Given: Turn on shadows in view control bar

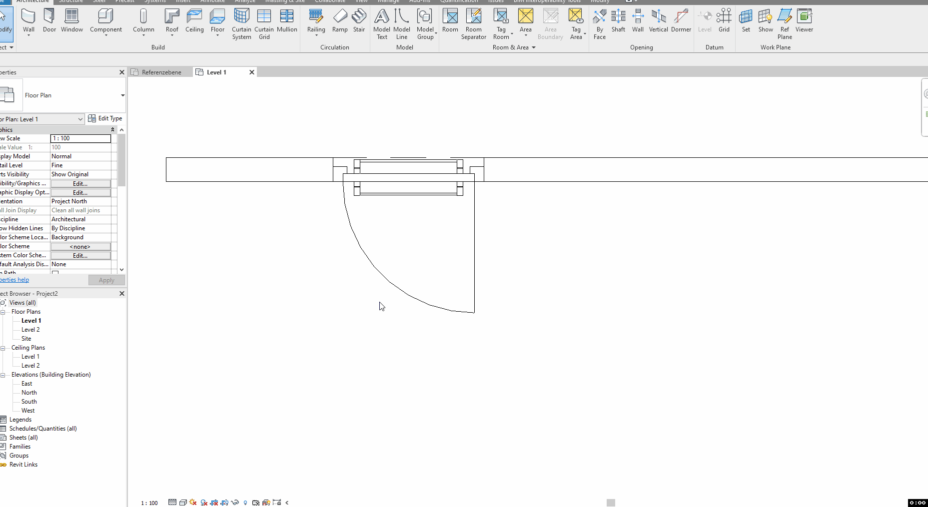Looking at the screenshot, I should (203, 503).
